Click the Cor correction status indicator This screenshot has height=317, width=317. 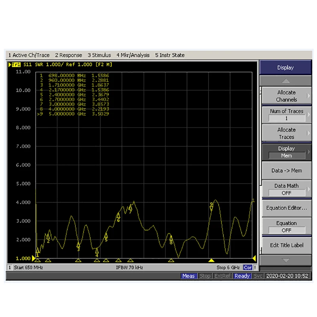pyautogui.click(x=248, y=267)
